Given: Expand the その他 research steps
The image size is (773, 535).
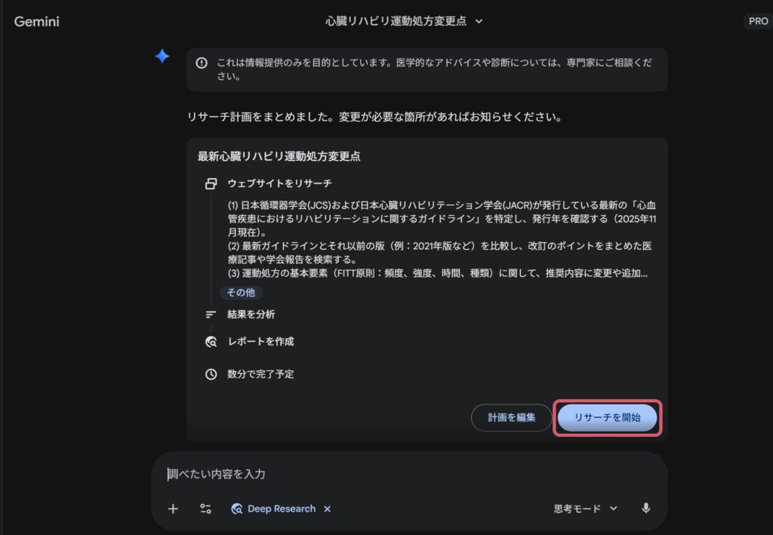Looking at the screenshot, I should tap(241, 293).
